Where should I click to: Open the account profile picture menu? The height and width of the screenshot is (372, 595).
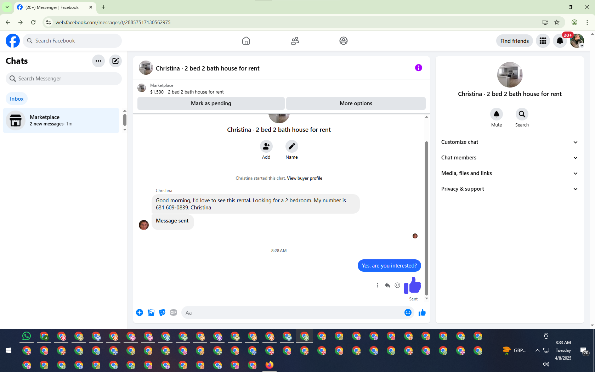point(577,41)
